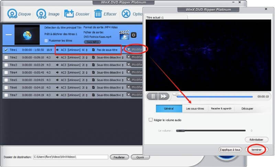Screen dimensions: 275x167
Task: Click Modifier for Titre5
Action: point(134,80)
